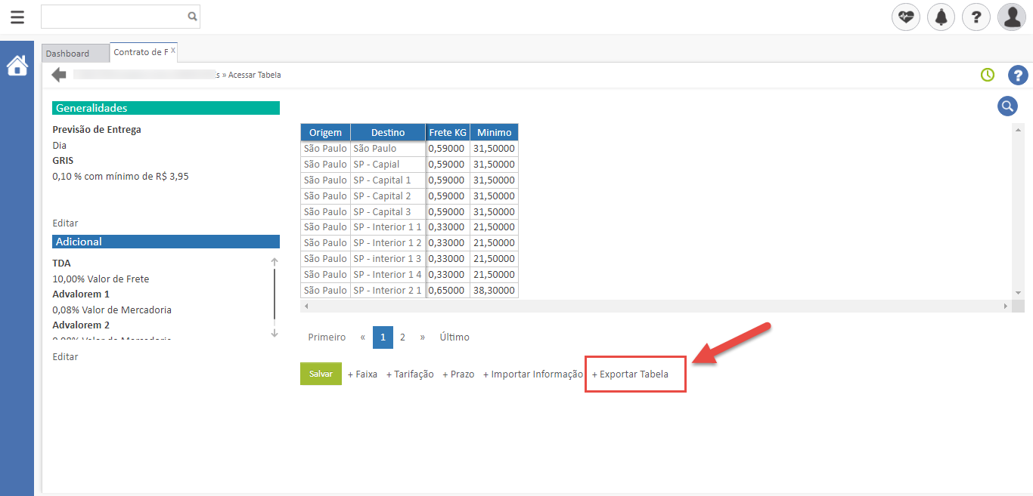Go to page 2 of table

pyautogui.click(x=402, y=337)
